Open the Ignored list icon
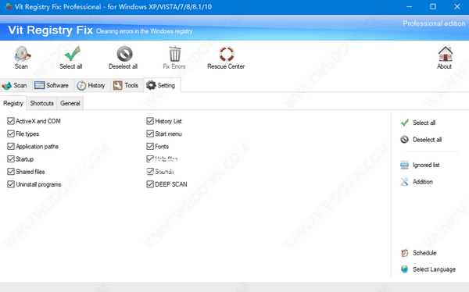 coord(404,165)
